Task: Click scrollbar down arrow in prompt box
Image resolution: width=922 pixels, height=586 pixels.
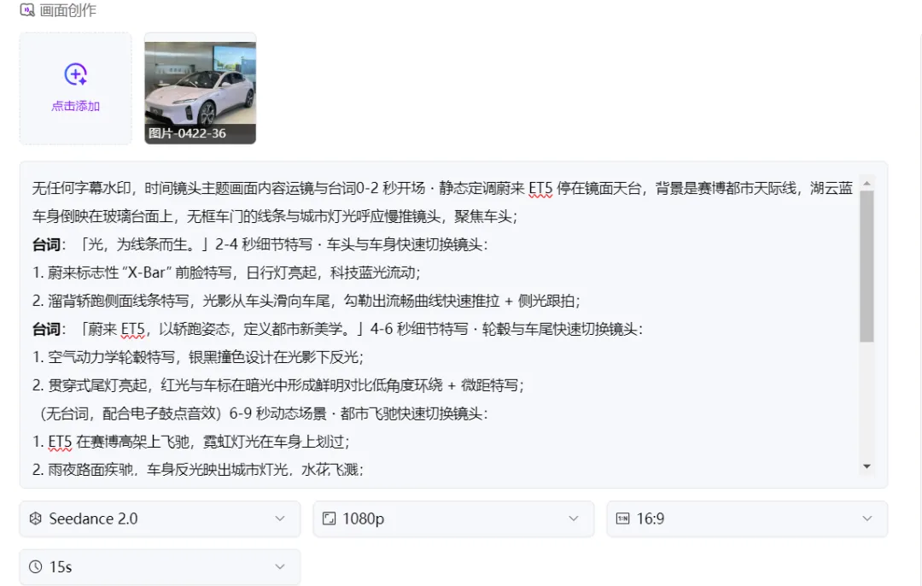Action: pyautogui.click(x=867, y=466)
